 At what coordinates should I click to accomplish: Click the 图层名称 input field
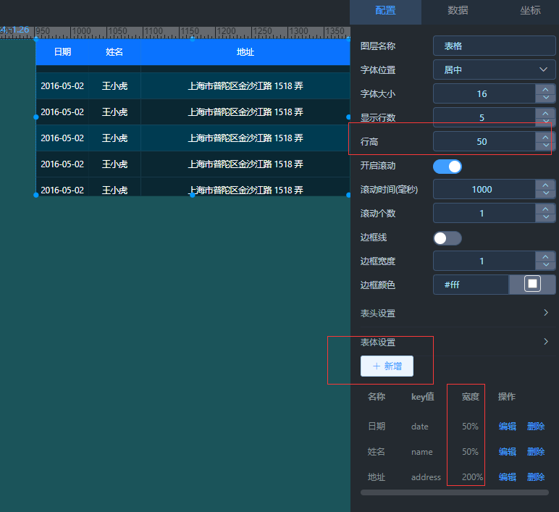[x=494, y=46]
